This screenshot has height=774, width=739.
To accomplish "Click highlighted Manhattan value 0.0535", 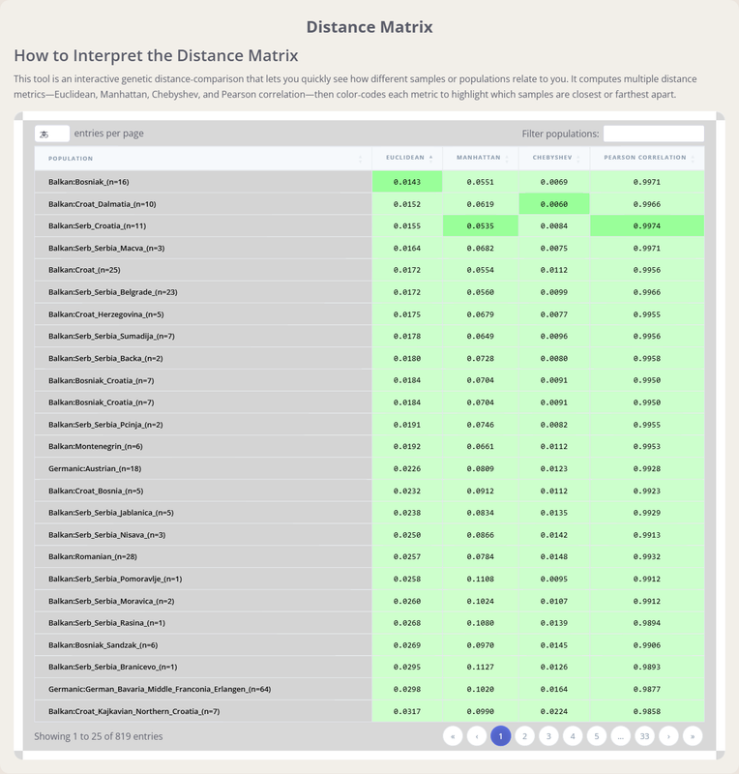I will [x=481, y=225].
